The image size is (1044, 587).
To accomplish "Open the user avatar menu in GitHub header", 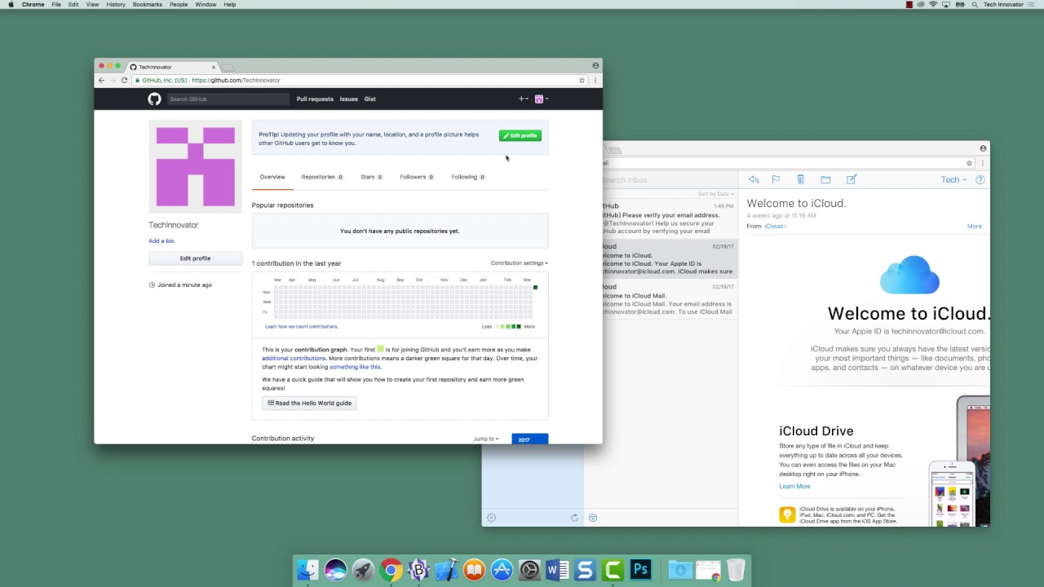I will 541,99.
